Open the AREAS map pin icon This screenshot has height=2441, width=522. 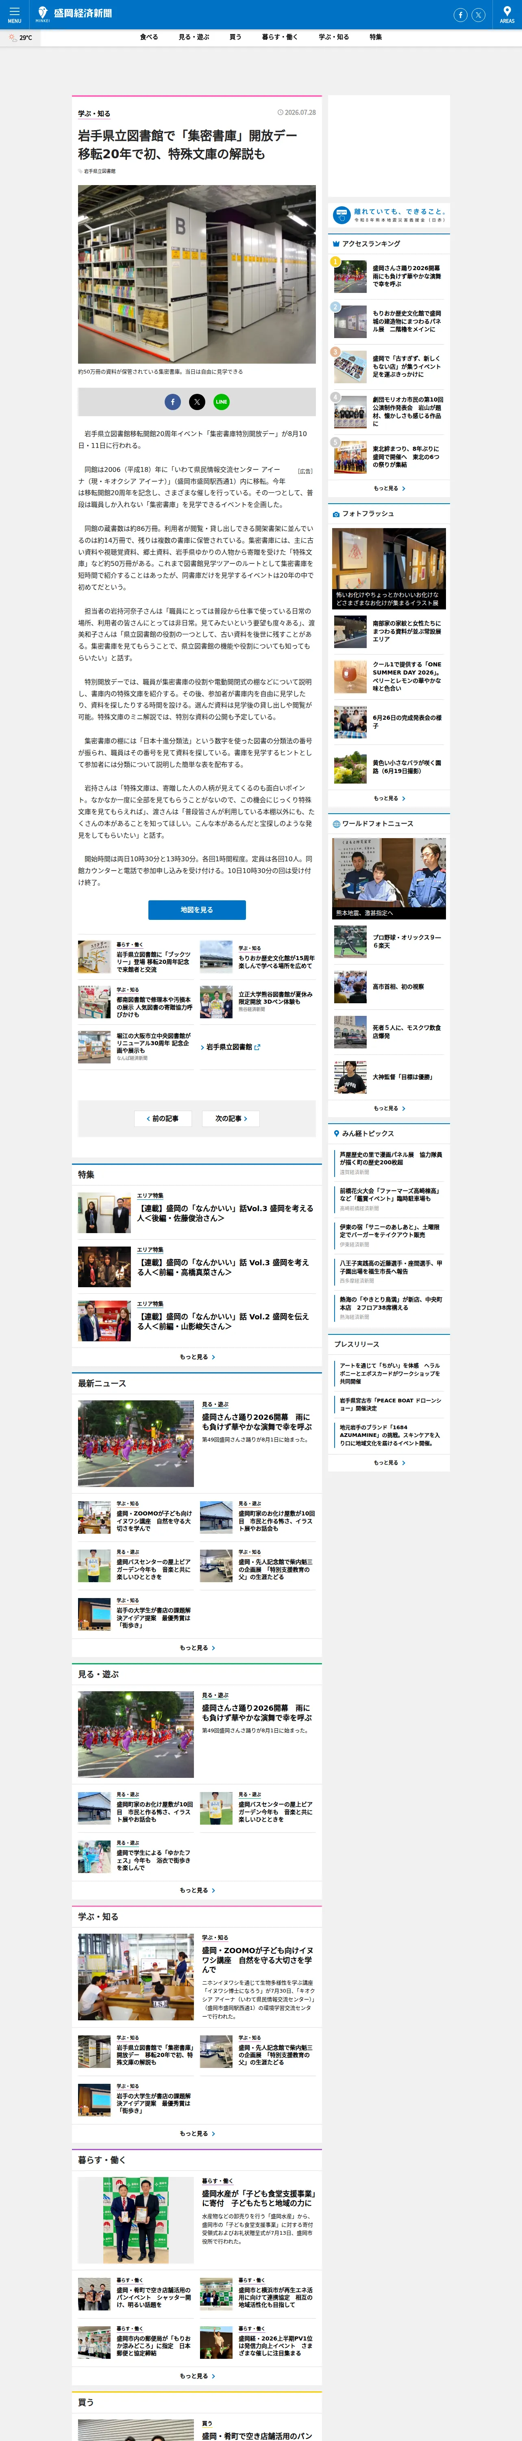(507, 14)
